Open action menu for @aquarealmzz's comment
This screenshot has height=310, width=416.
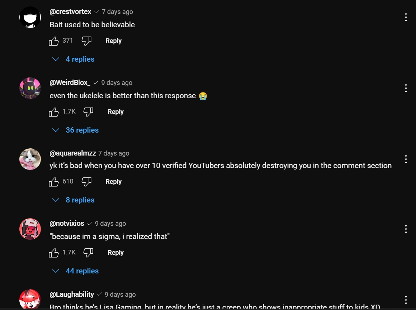406,159
